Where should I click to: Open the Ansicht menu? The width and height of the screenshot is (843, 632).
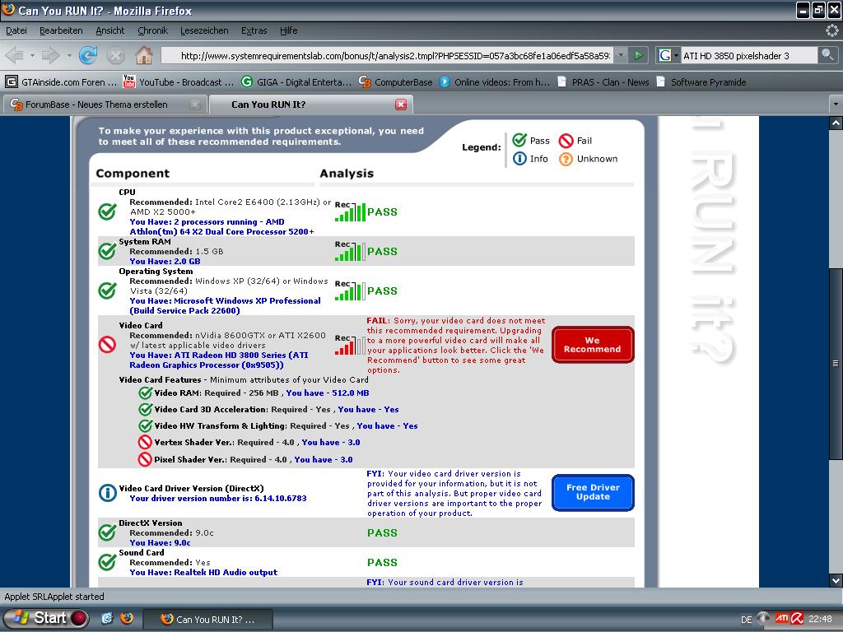[x=109, y=30]
